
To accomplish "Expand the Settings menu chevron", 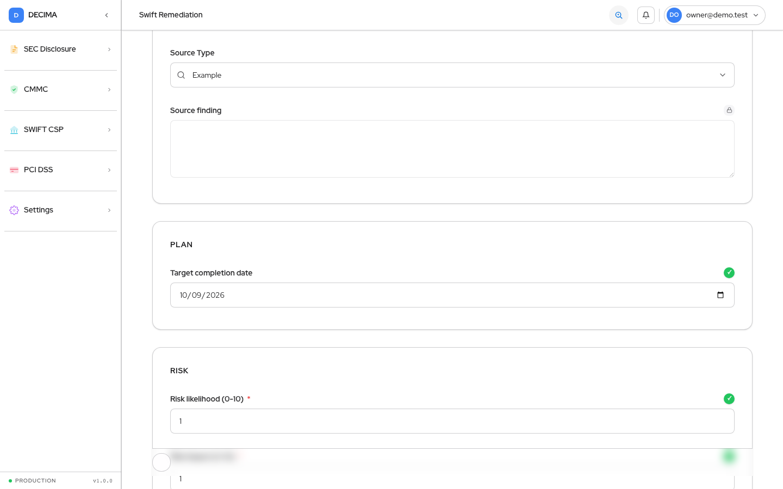I will 109,210.
